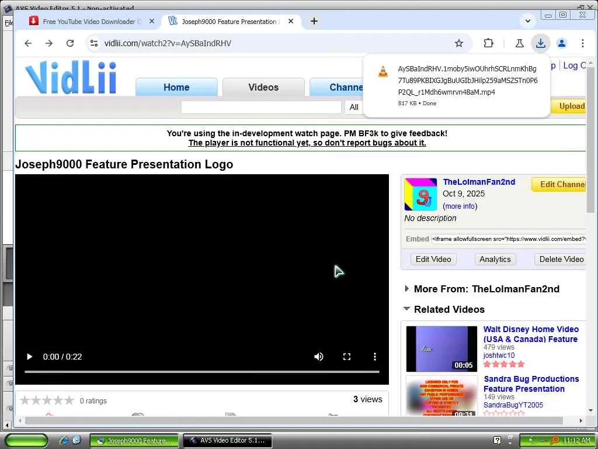Viewport: 598px width, 449px height.
Task: Open the All search category dropdown
Action: coord(354,107)
